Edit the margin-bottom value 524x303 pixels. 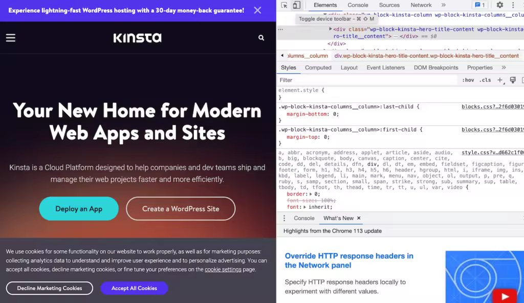click(x=334, y=114)
